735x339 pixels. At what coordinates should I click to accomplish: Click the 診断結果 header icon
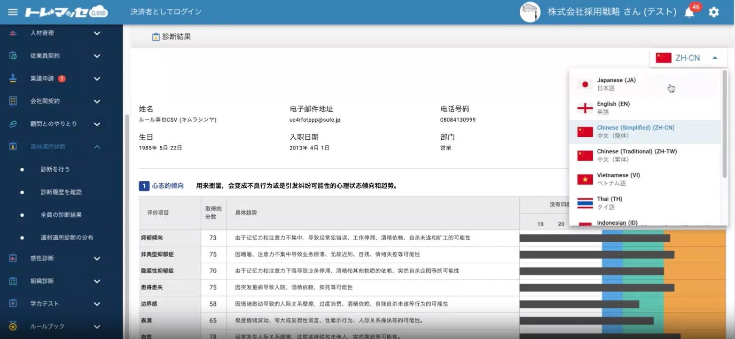pyautogui.click(x=156, y=37)
